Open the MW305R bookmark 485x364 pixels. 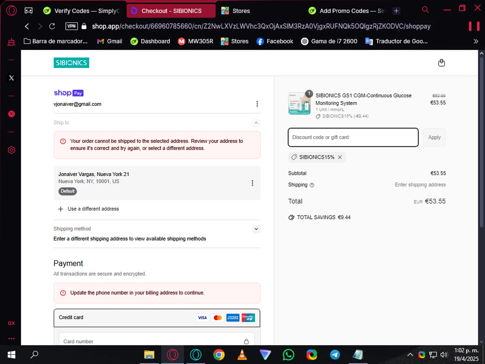point(196,41)
